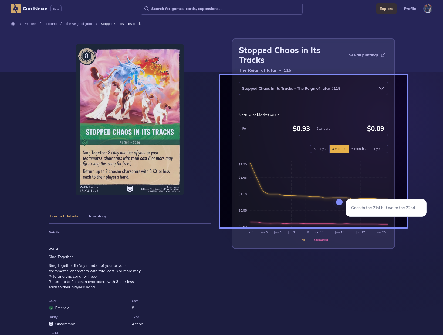Click the external link icon beside See all printings
The height and width of the screenshot is (335, 443).
click(x=383, y=55)
